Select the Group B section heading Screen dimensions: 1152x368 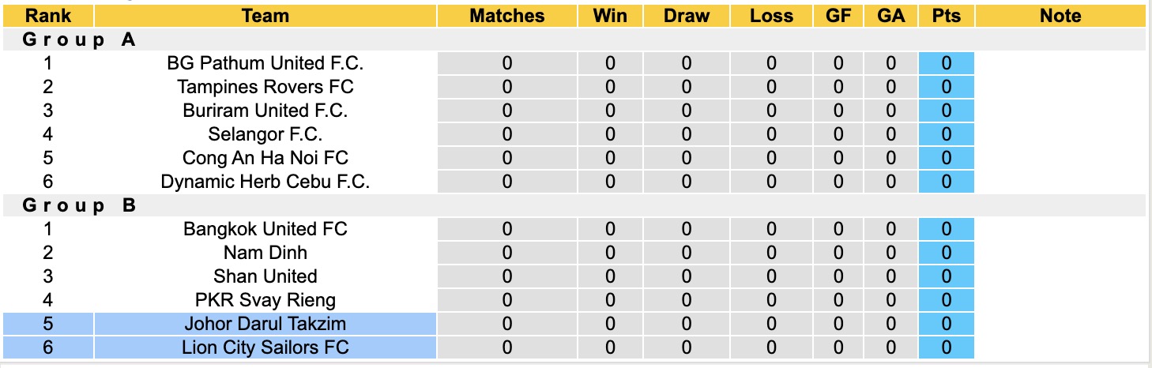80,206
